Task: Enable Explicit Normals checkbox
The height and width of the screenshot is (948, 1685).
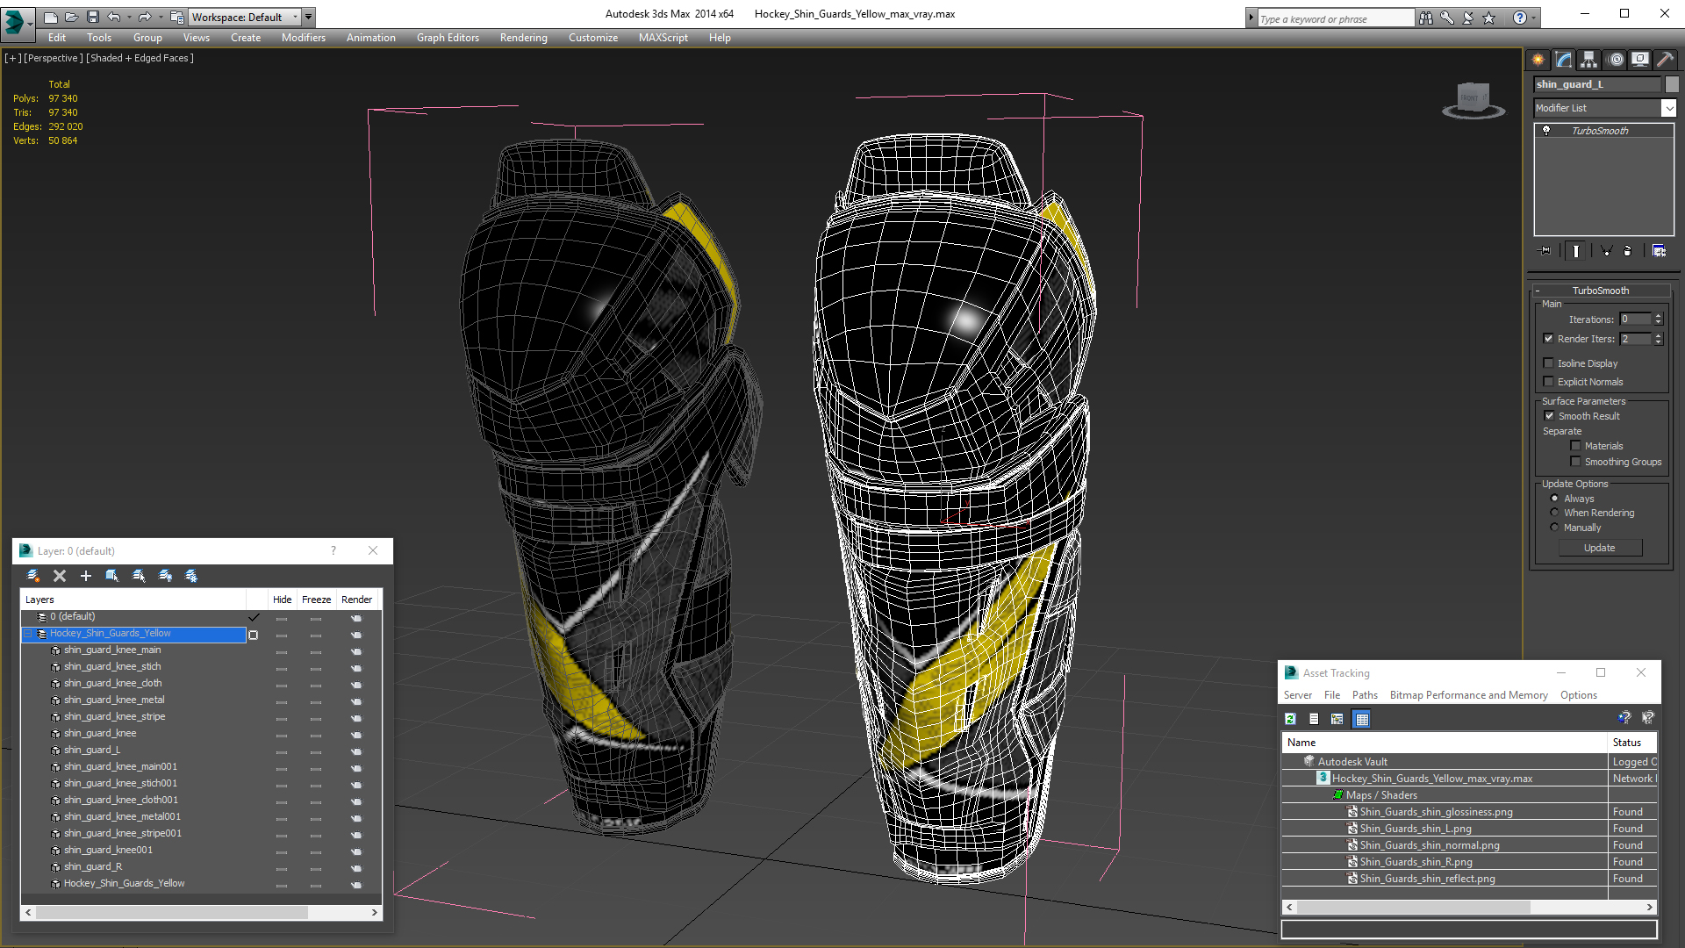Action: coord(1548,382)
